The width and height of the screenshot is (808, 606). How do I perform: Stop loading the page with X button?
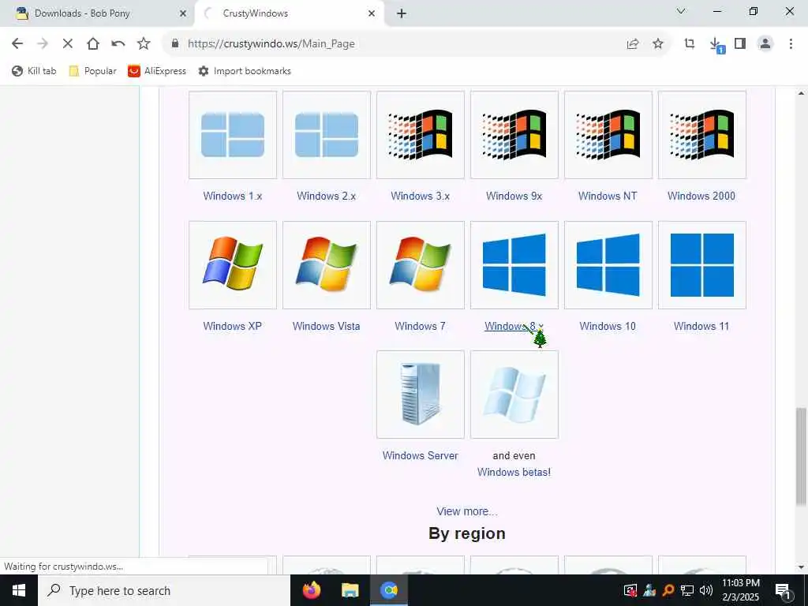click(x=68, y=44)
